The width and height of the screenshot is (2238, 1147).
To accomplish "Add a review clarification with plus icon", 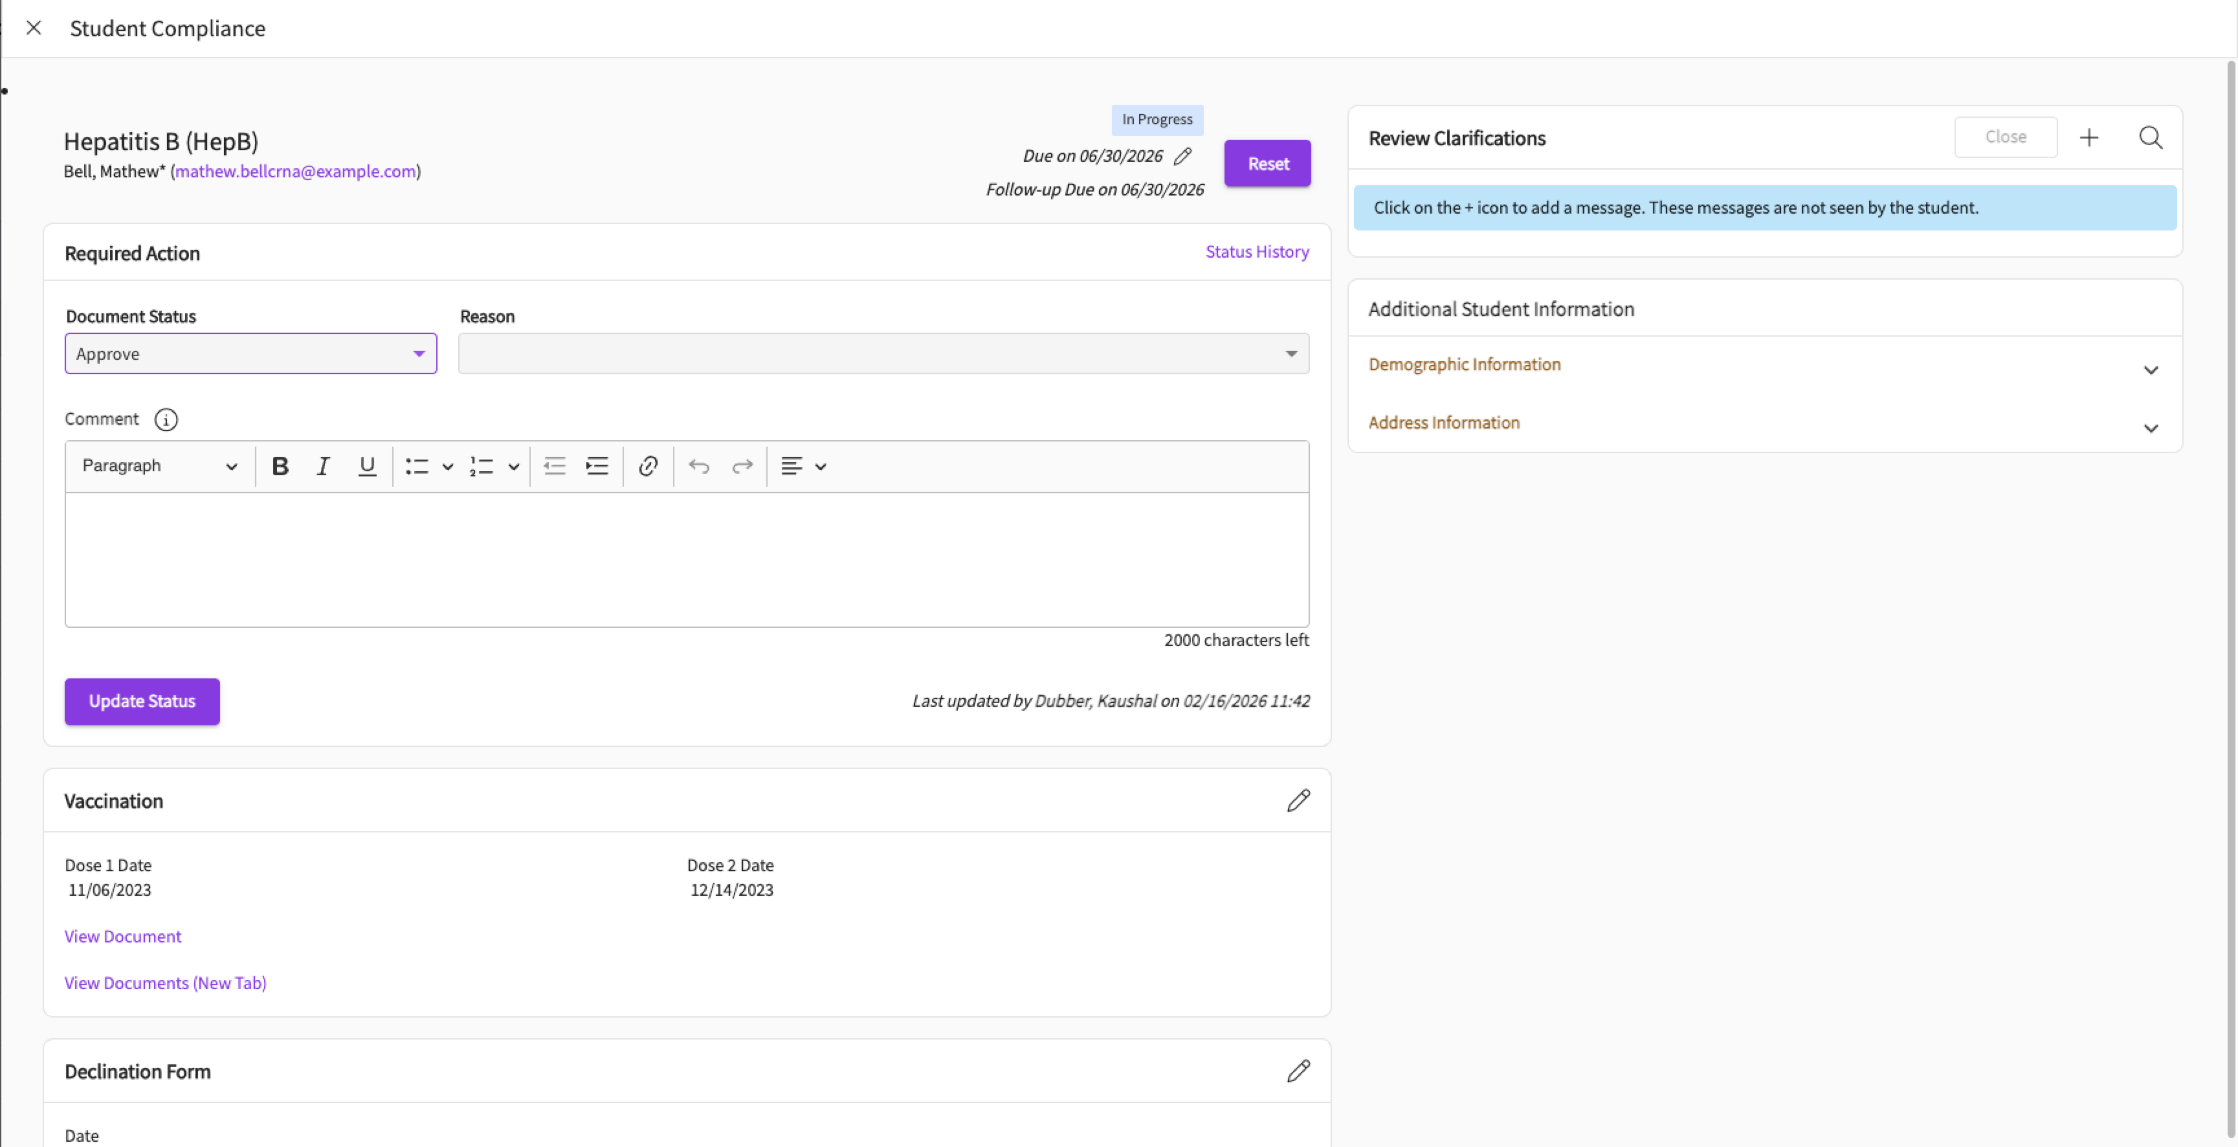I will coord(2089,137).
